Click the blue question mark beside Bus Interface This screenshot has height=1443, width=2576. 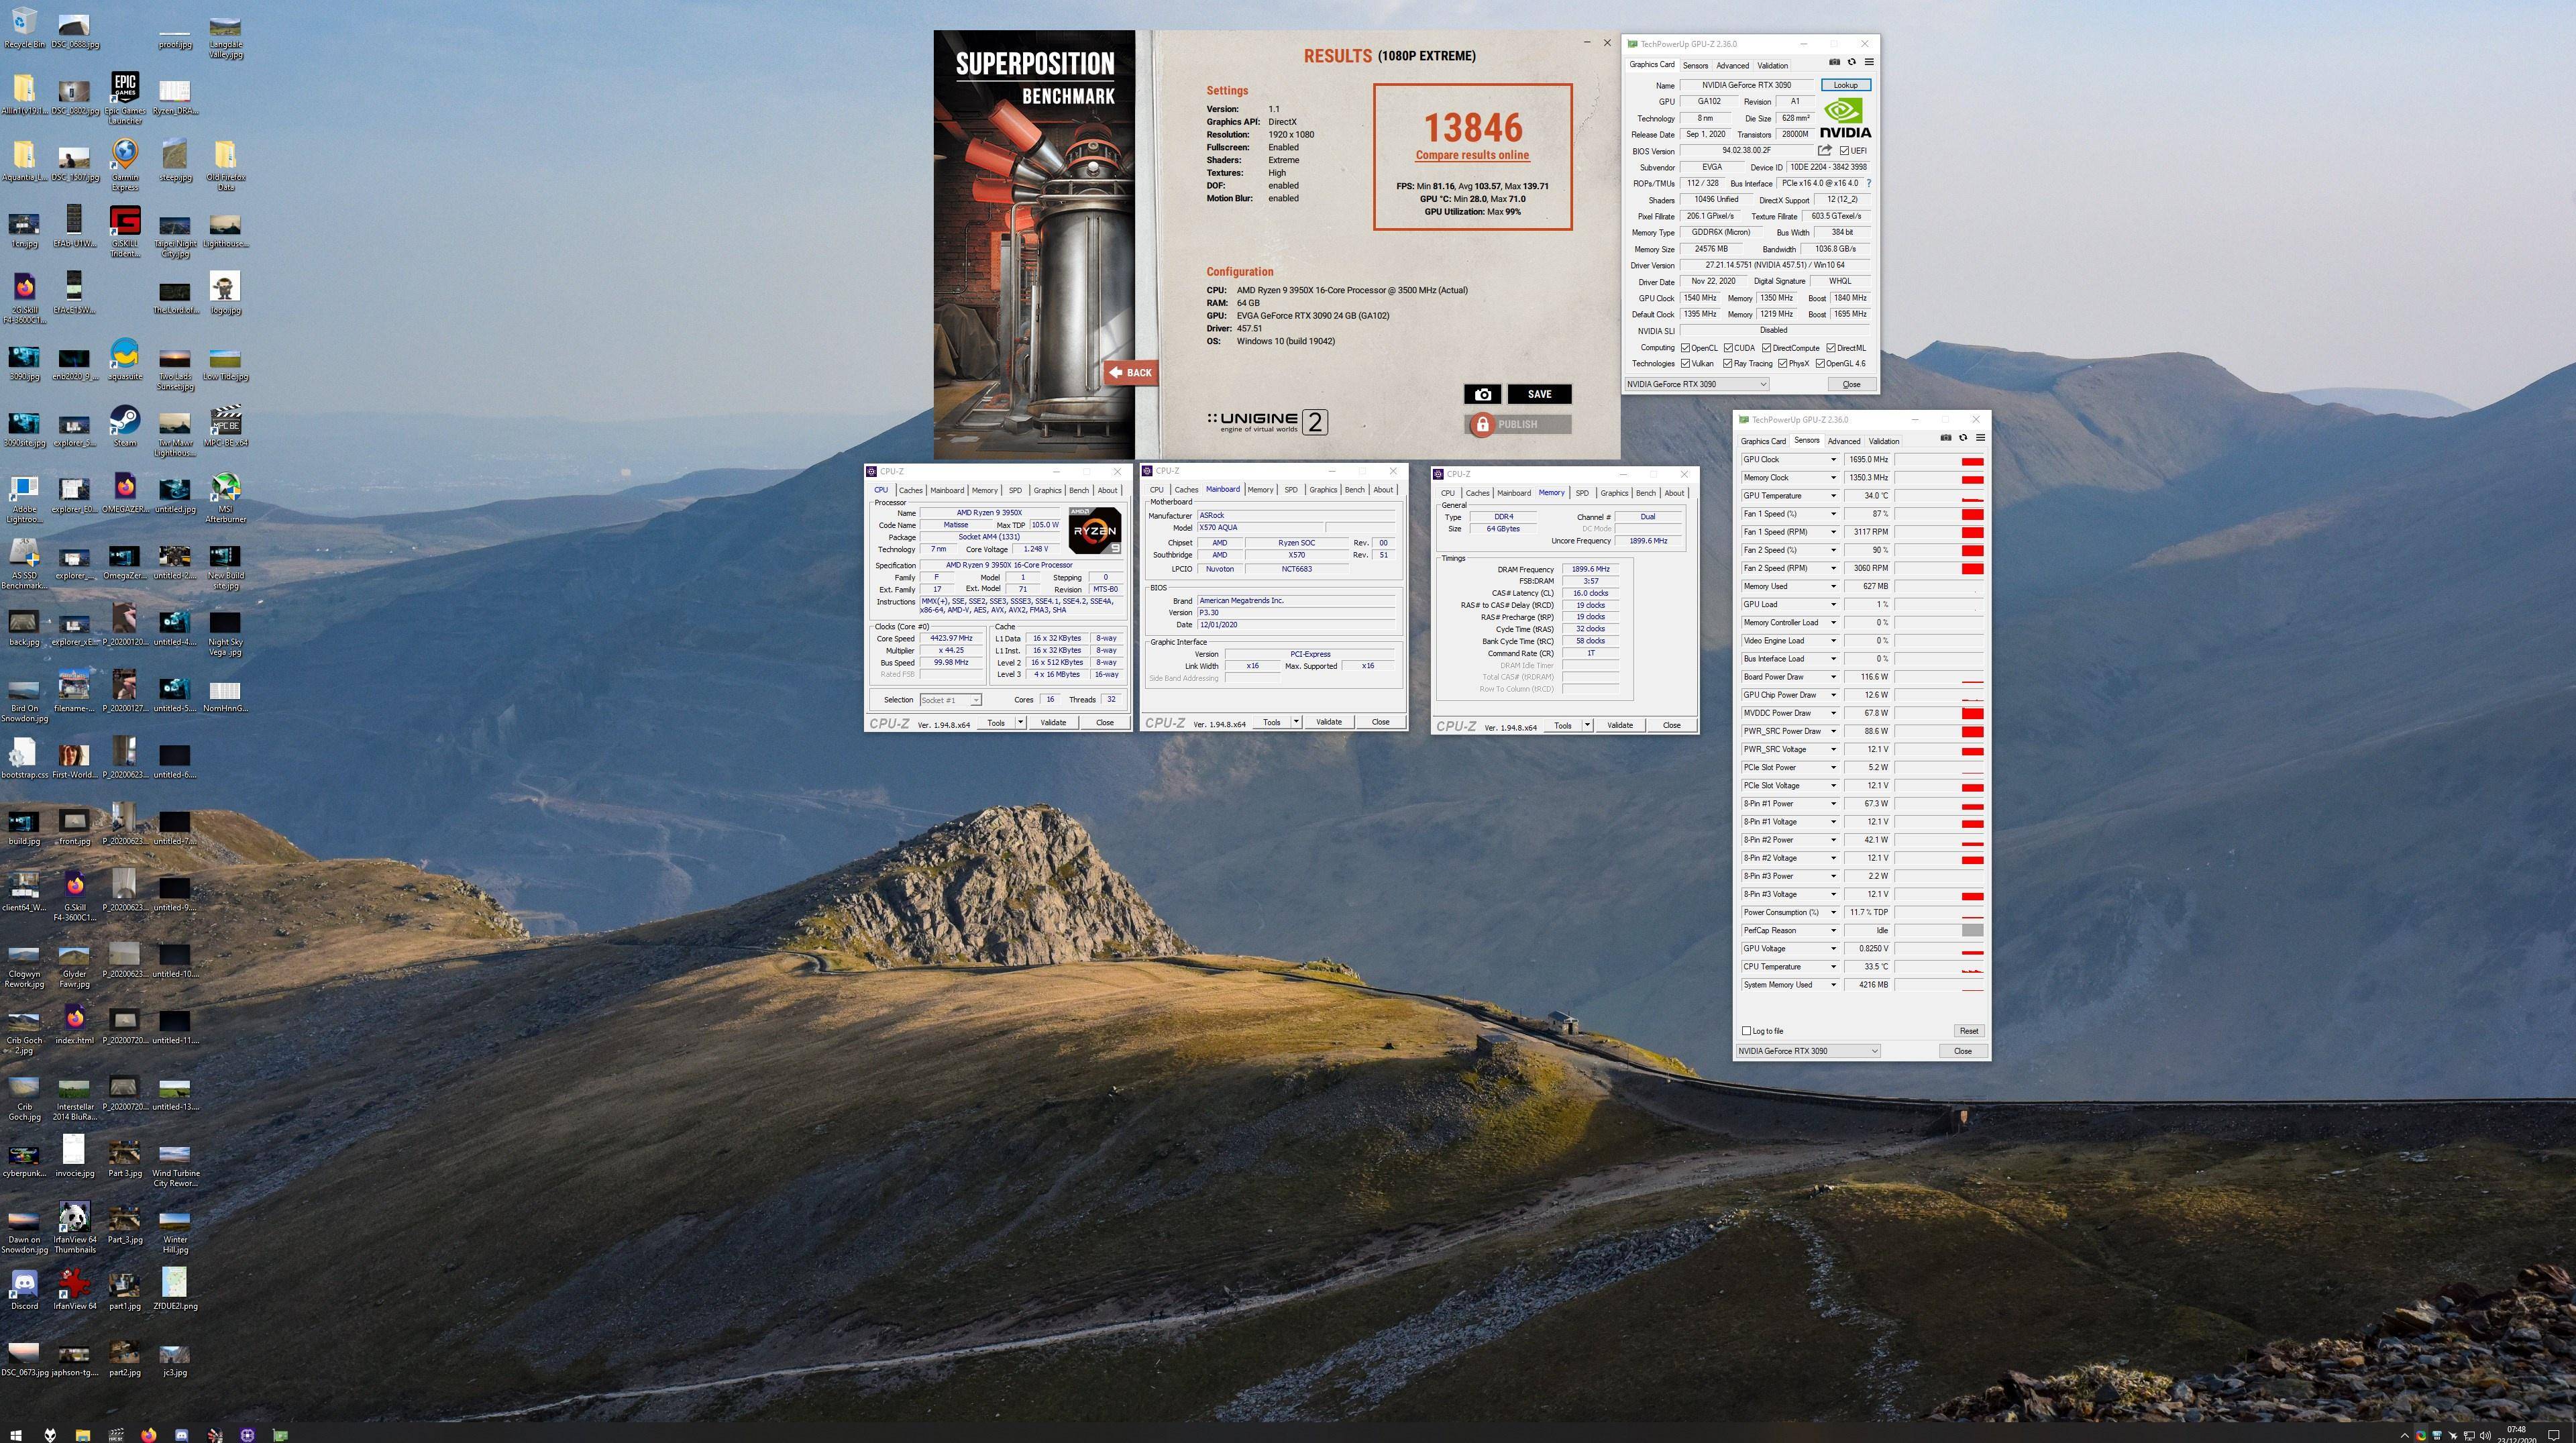(1868, 183)
